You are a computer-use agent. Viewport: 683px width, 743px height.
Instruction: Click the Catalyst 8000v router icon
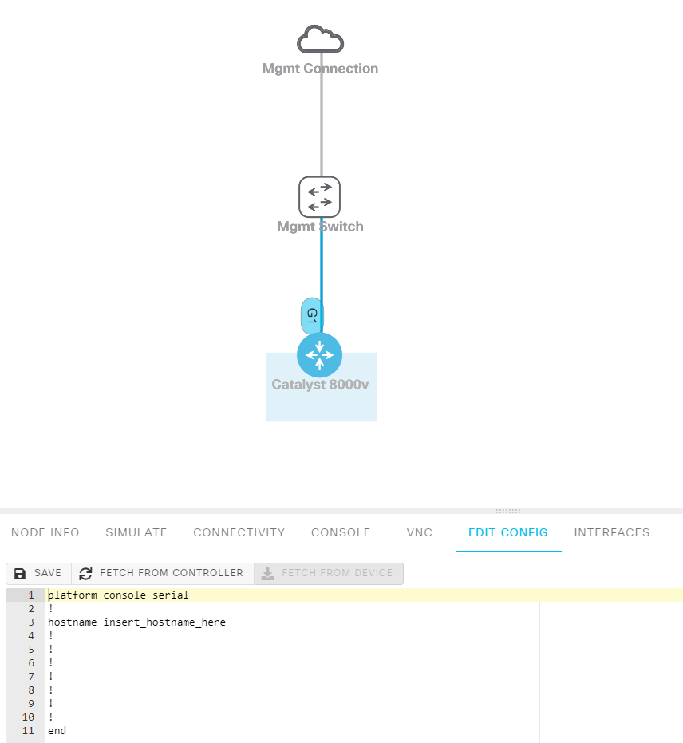(319, 355)
